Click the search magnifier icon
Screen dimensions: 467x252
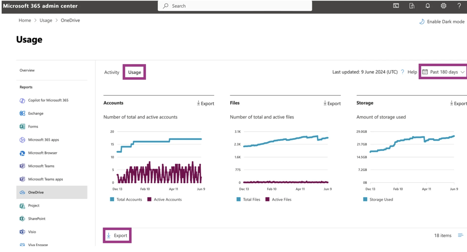pos(166,6)
